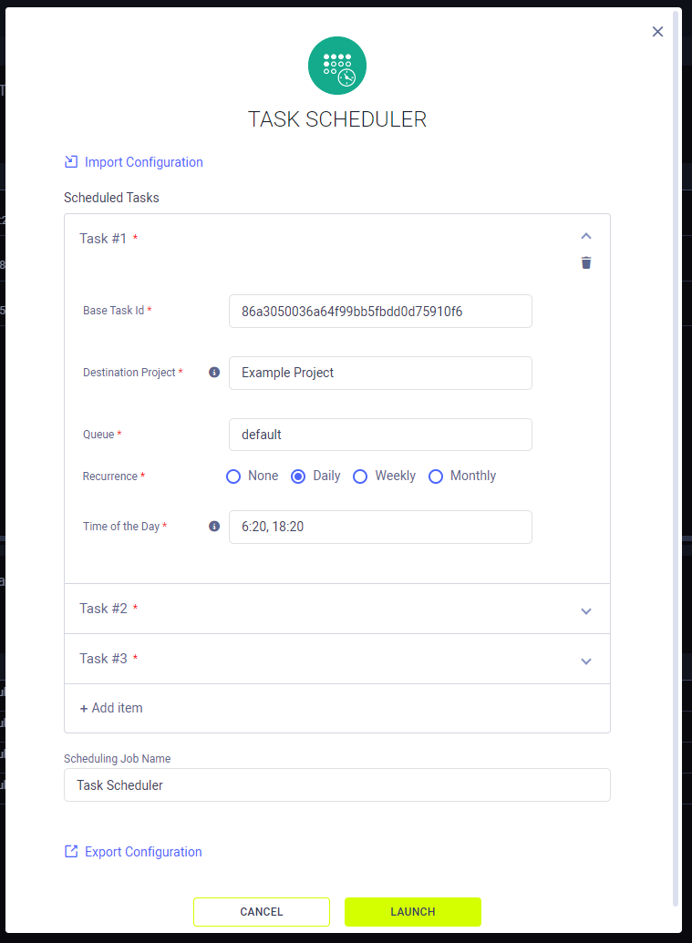Click the info icon next to Destination Project
The image size is (692, 943).
pyautogui.click(x=213, y=372)
